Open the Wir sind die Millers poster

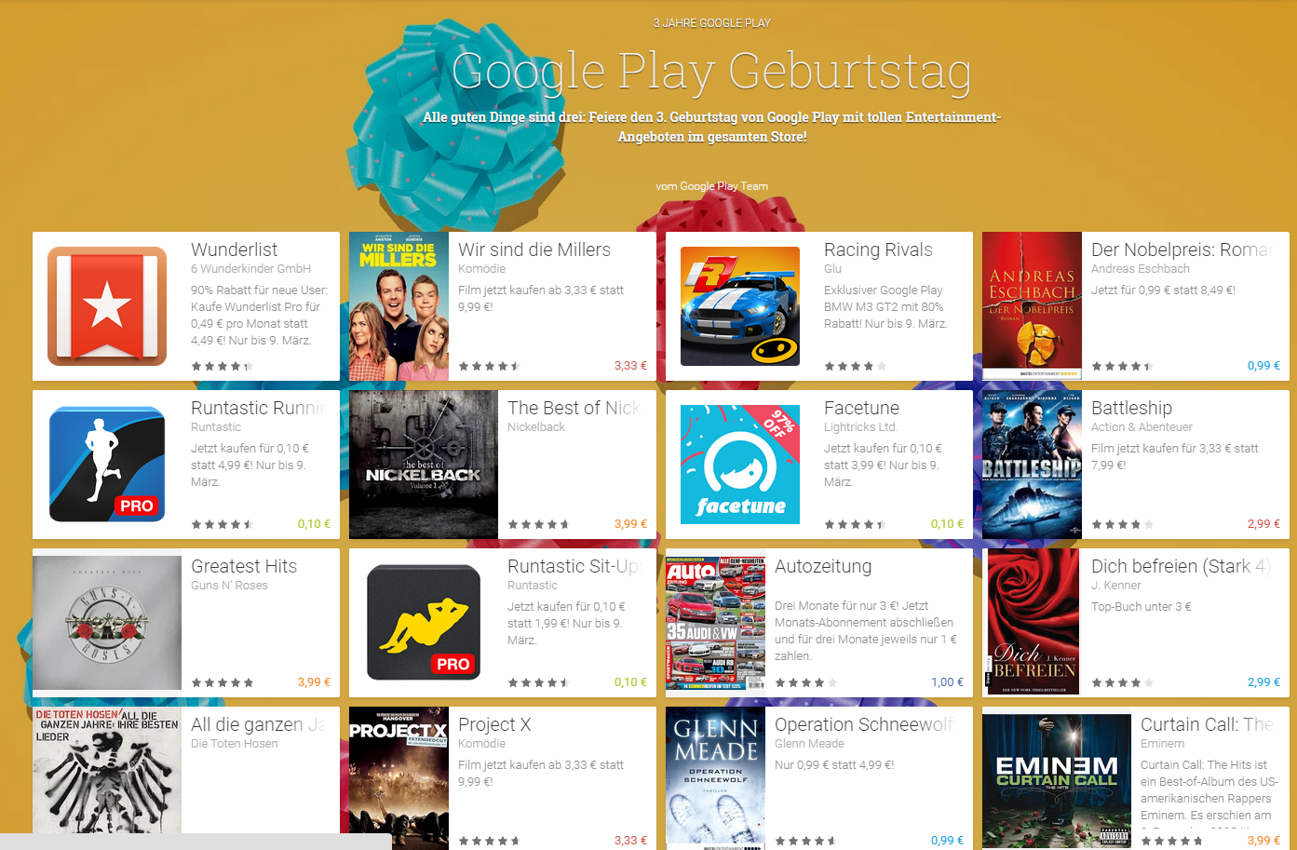(399, 306)
